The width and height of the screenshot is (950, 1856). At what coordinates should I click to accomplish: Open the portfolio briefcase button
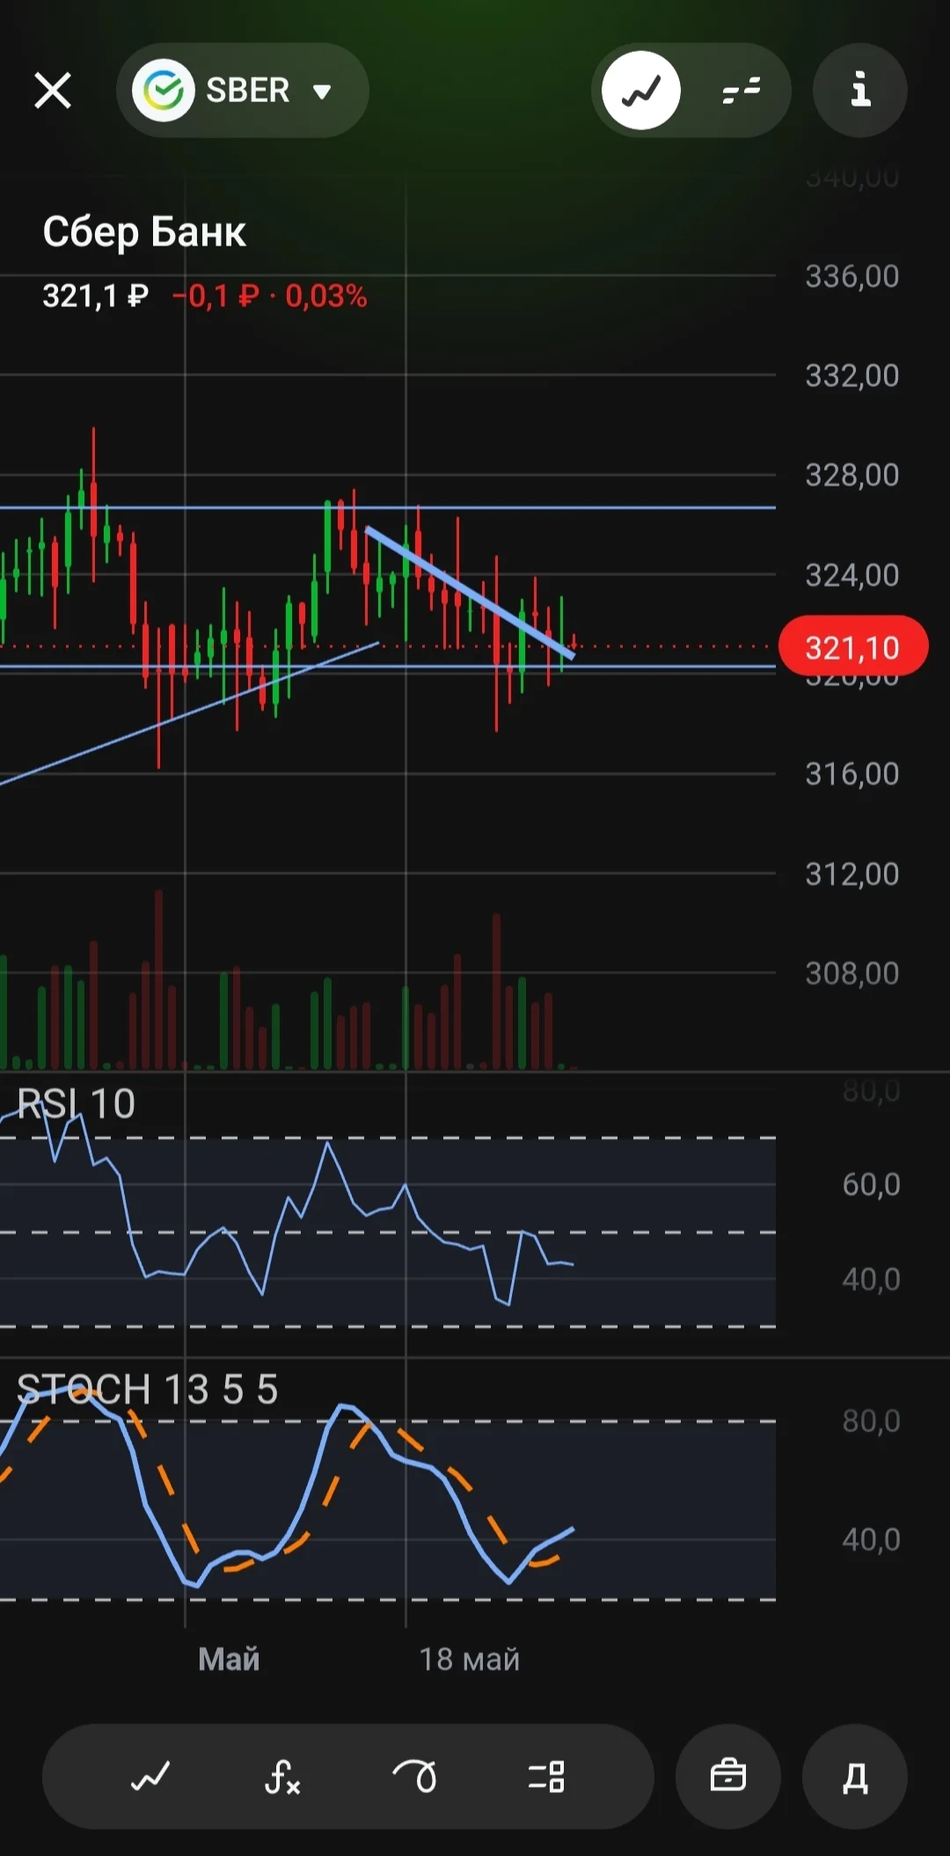(x=728, y=1777)
